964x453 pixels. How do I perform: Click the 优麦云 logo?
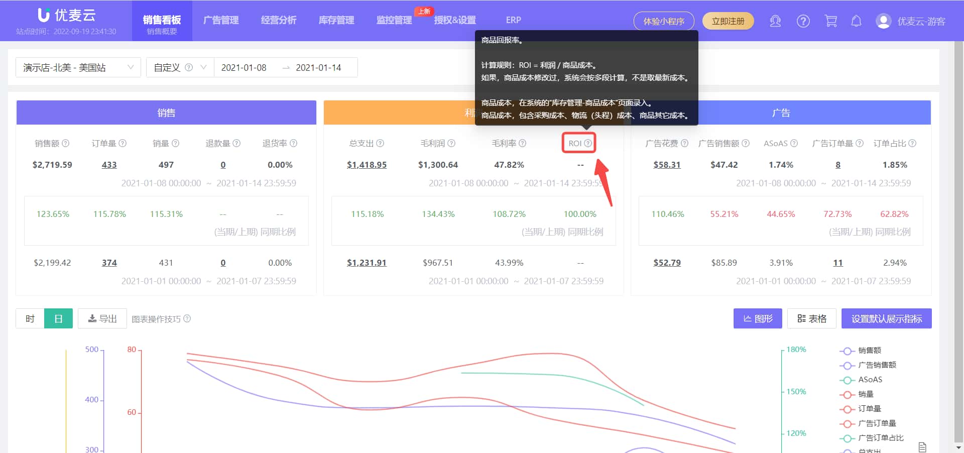coord(67,15)
